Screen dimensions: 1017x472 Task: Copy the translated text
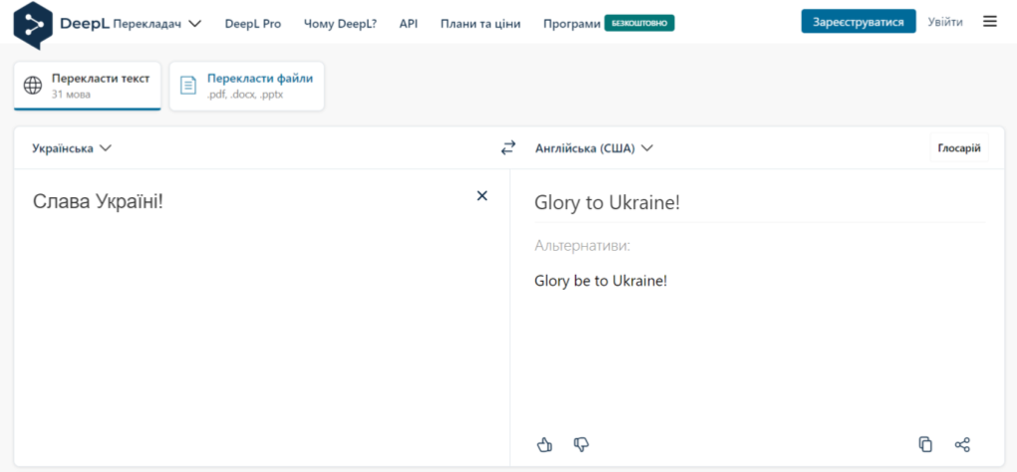pyautogui.click(x=925, y=444)
